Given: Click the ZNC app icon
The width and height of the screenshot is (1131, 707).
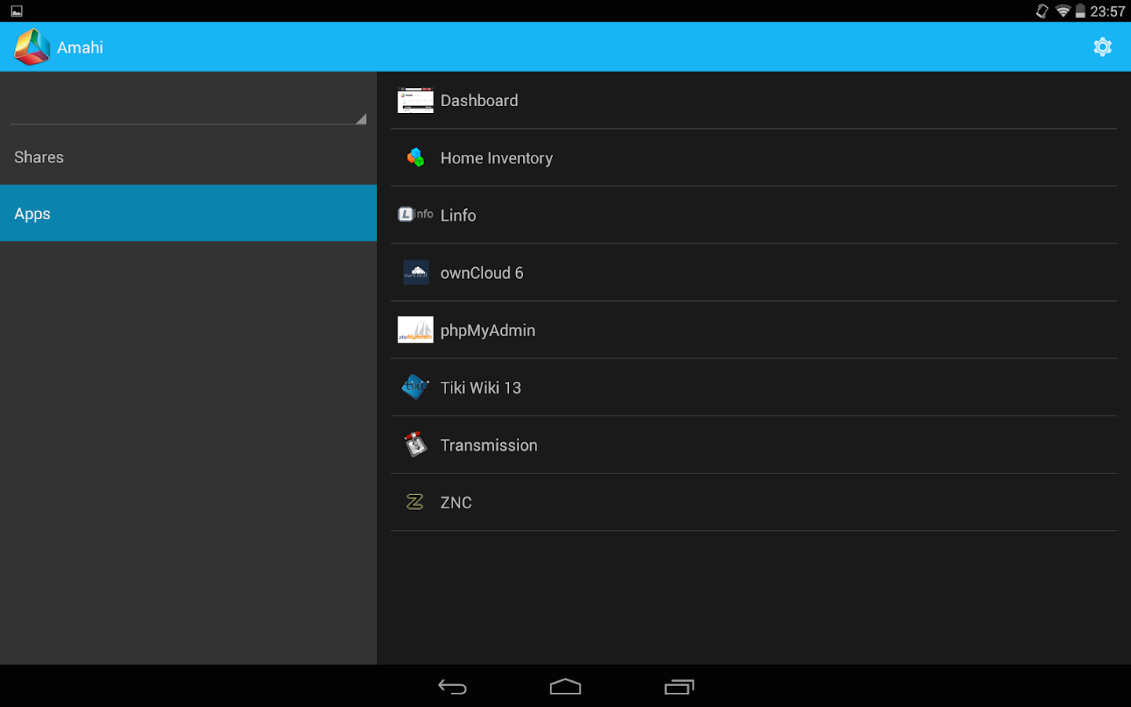Looking at the screenshot, I should [x=415, y=502].
